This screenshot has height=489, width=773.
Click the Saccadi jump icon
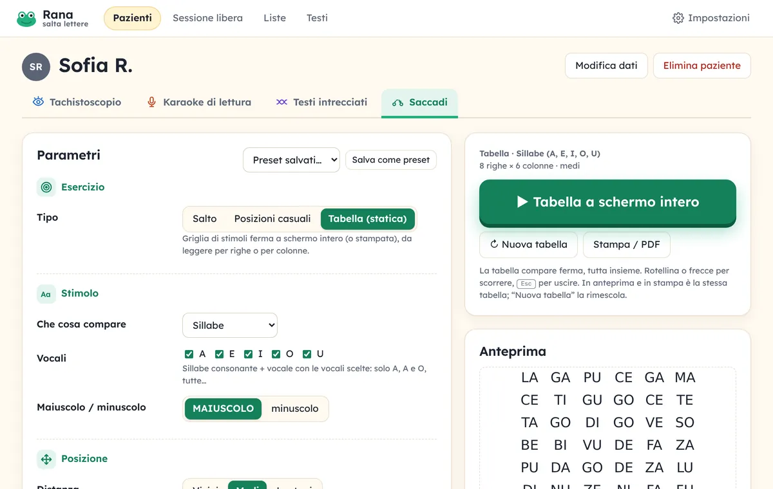[397, 102]
